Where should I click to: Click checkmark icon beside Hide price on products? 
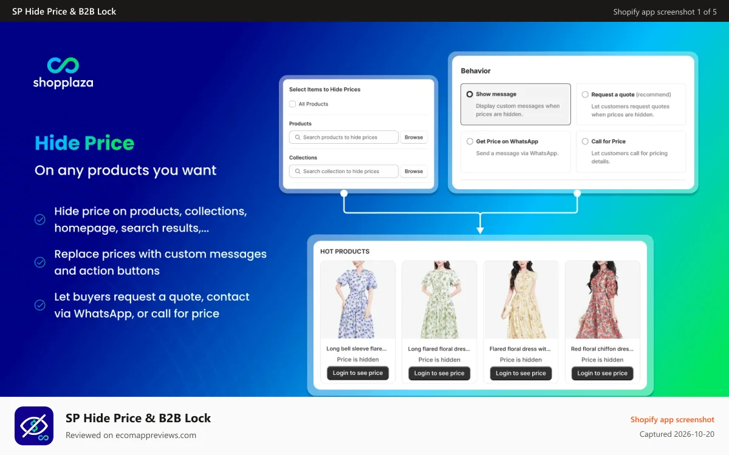(40, 220)
